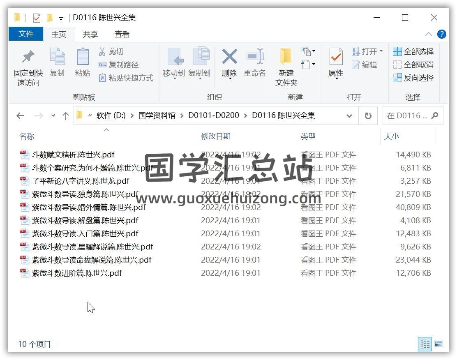The height and width of the screenshot is (360, 457).
Task: Switch to the Home (主页) ribbon tab
Action: (x=59, y=35)
